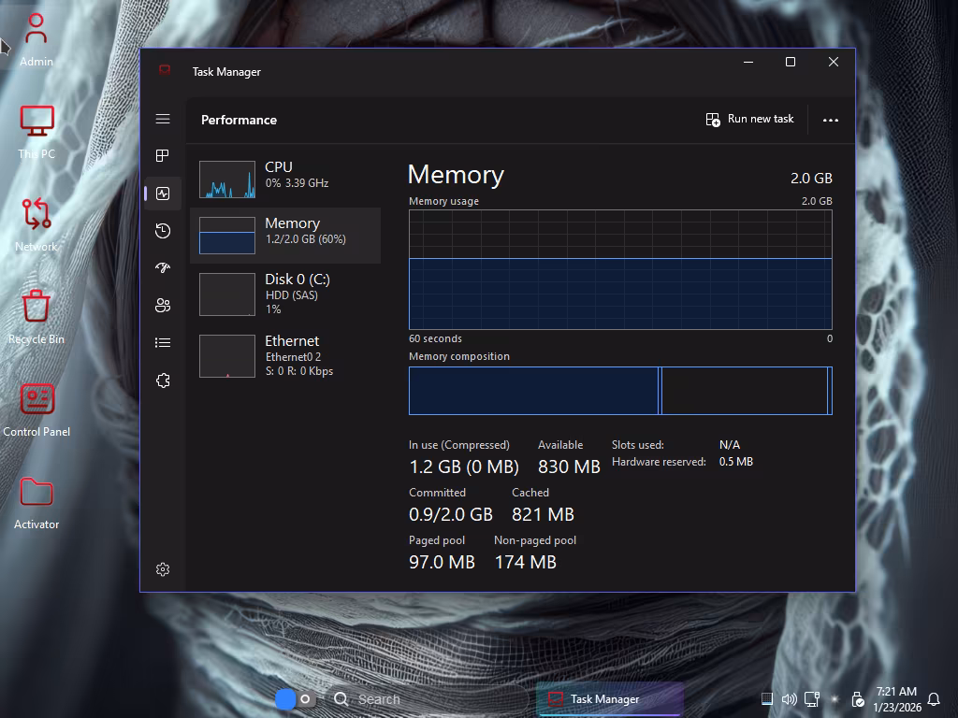Click the volume speaker tray icon
Viewport: 958px width, 718px height.
789,699
